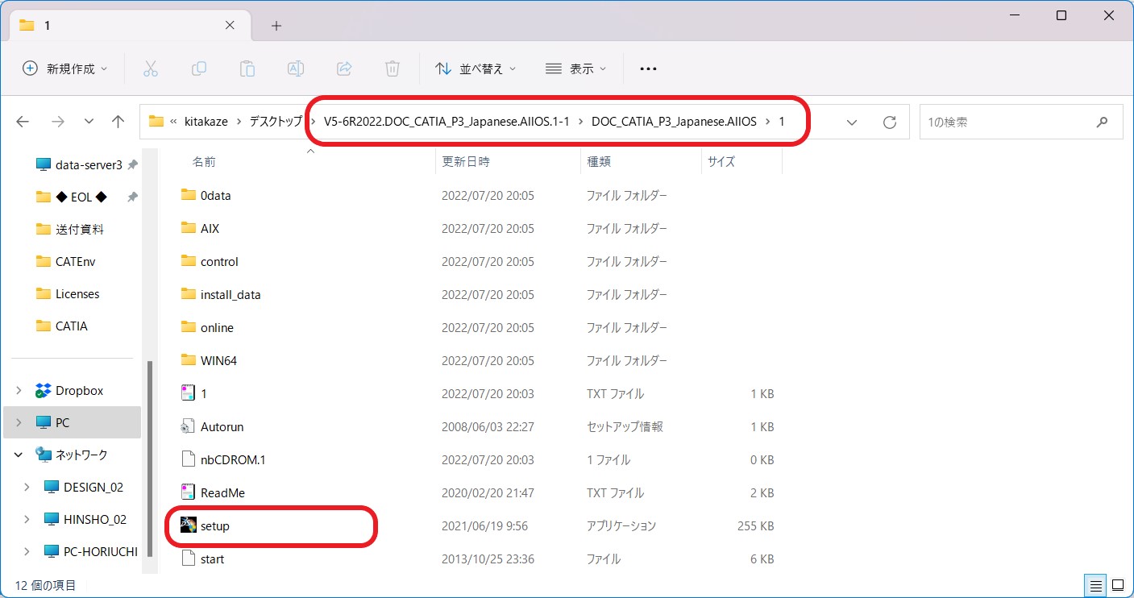Switch to large thumbnails view icon
Image resolution: width=1134 pixels, height=598 pixels.
click(1118, 584)
